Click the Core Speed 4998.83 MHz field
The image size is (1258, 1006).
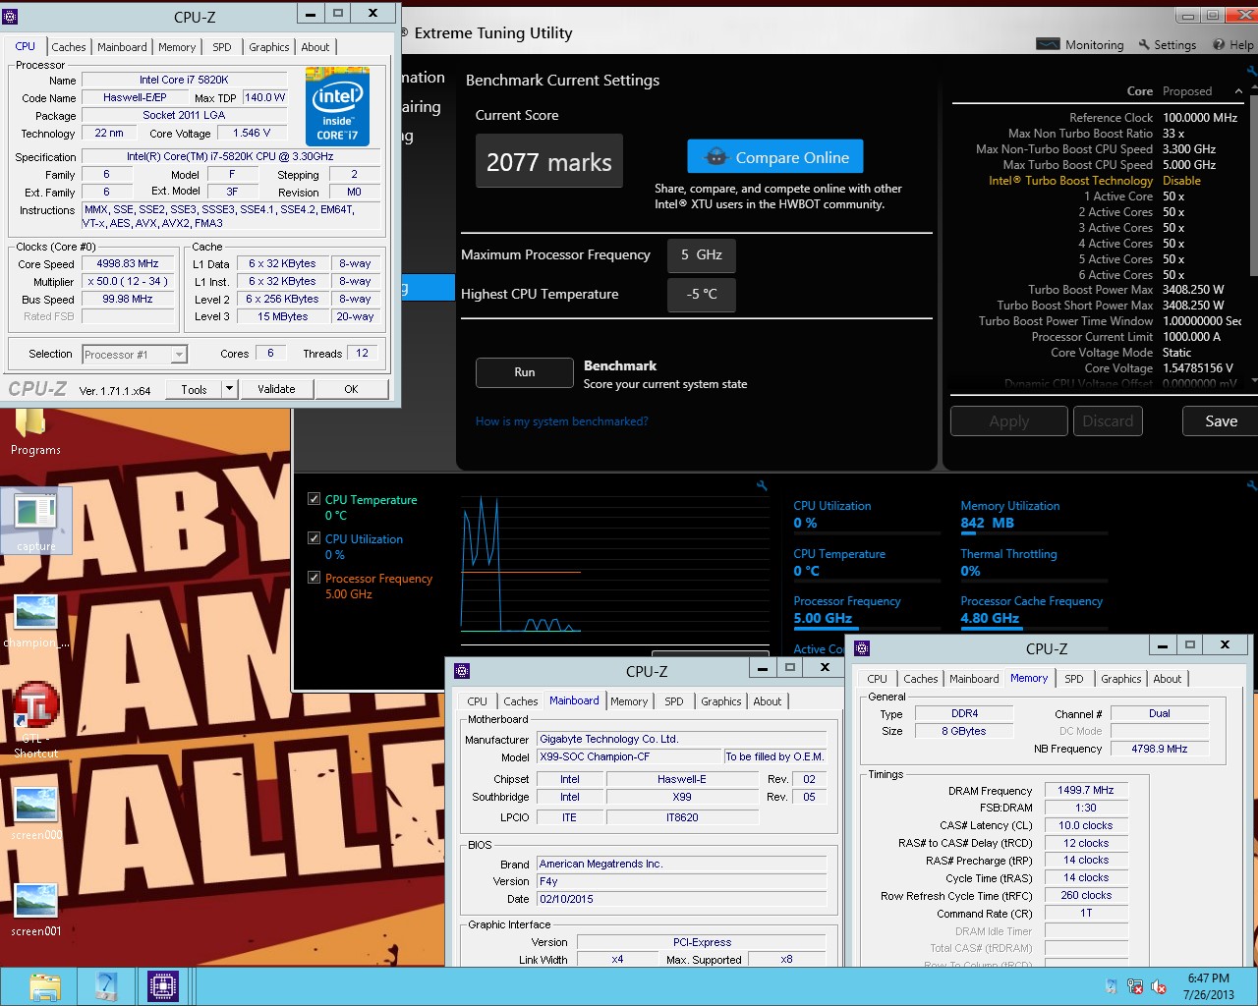(128, 264)
